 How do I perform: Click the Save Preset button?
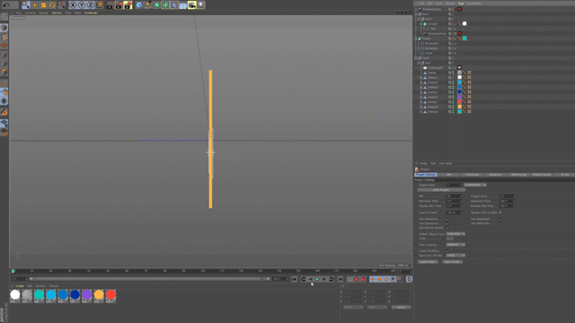(x=452, y=262)
